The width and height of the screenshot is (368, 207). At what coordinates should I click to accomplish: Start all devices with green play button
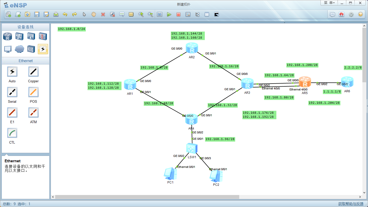tap(169, 15)
